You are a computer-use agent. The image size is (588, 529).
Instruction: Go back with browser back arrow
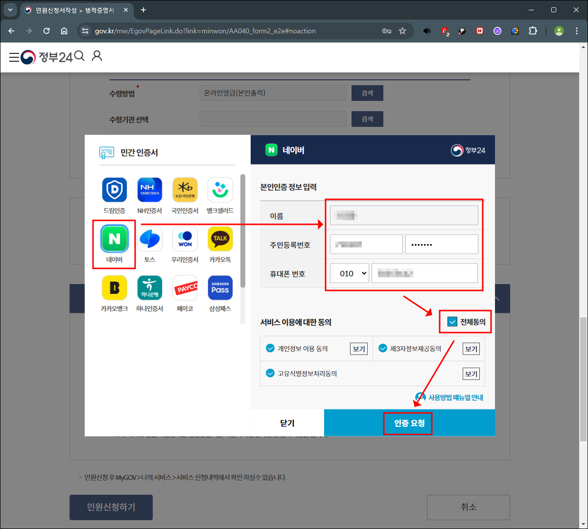pos(11,31)
